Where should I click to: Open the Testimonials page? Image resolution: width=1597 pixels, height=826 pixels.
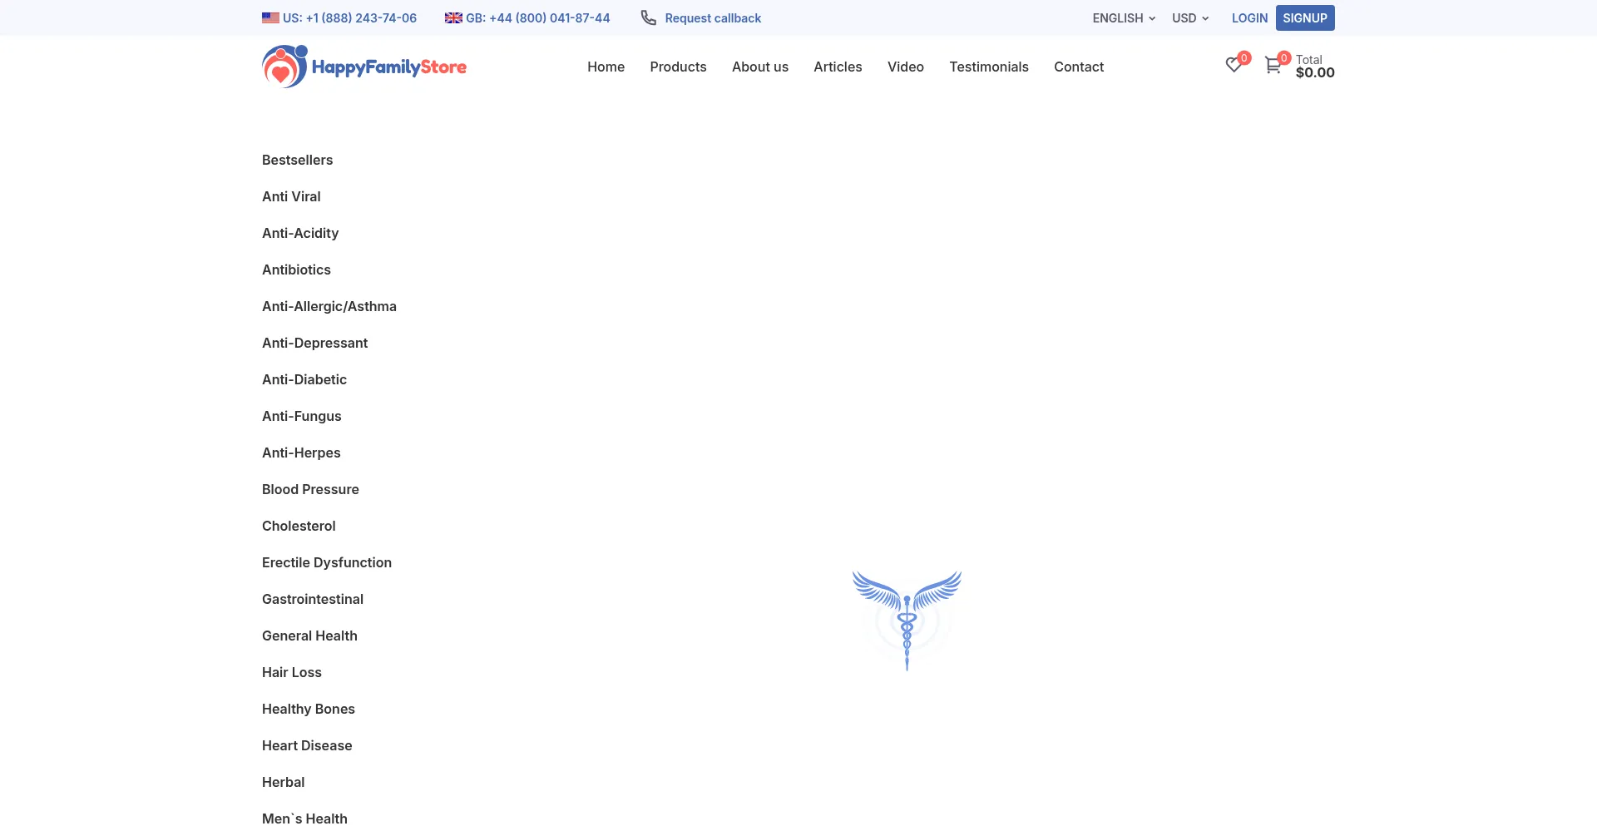pos(989,67)
